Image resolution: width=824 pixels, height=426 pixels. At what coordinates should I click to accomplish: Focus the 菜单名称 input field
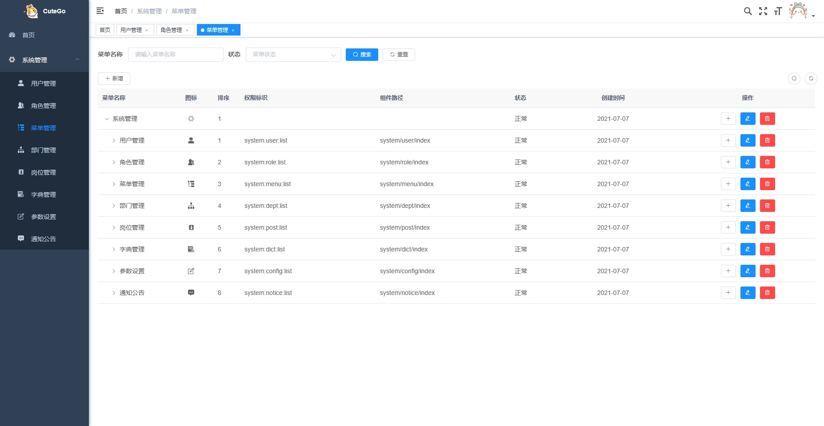click(x=176, y=55)
